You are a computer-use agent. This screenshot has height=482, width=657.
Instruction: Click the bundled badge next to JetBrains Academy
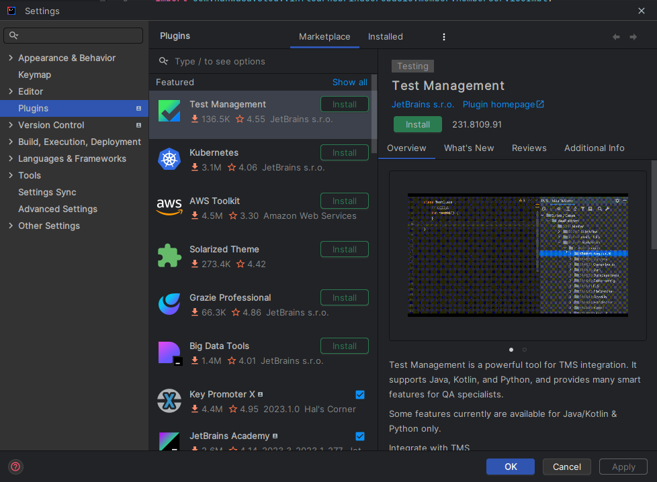pos(275,436)
